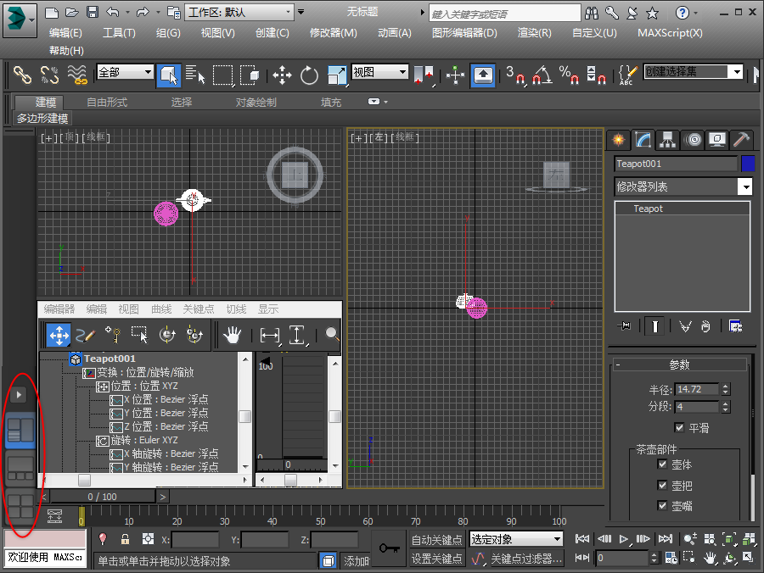Viewport: 764px width, 573px height.
Task: Switch to the 自由形式 ribbon tab
Action: [x=107, y=103]
